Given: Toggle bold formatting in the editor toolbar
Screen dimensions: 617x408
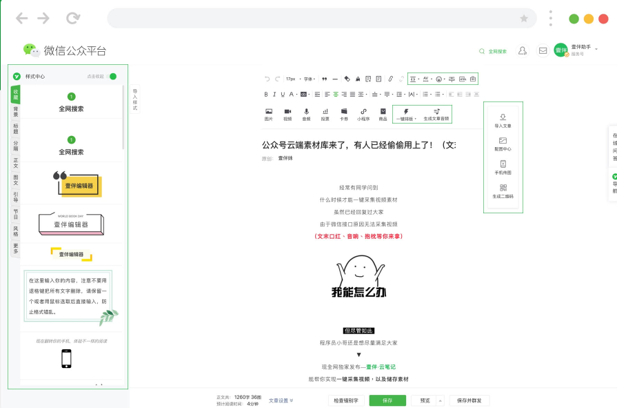Looking at the screenshot, I should [266, 94].
